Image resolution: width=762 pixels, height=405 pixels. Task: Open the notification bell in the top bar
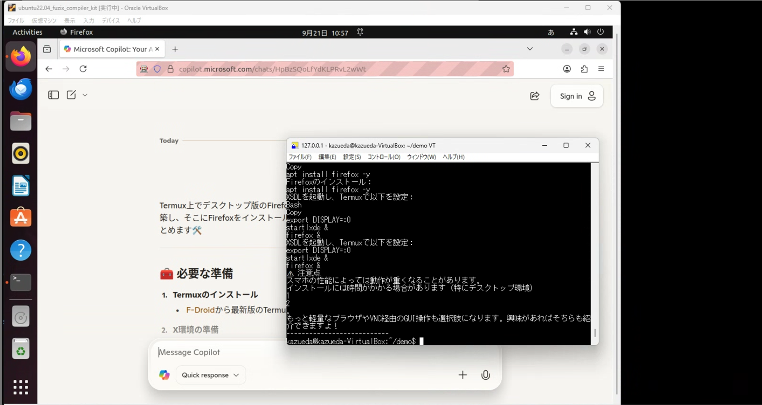(x=360, y=32)
